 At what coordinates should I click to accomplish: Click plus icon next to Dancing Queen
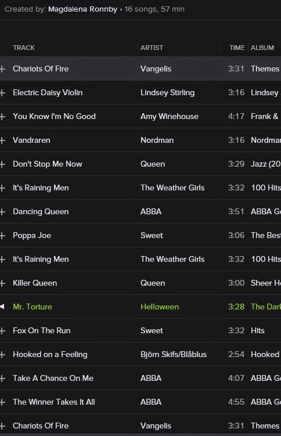pyautogui.click(x=2, y=211)
